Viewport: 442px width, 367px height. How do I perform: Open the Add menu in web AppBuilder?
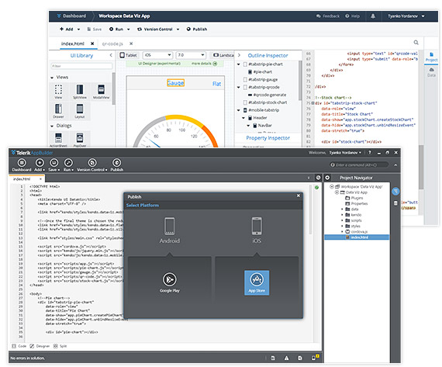(70, 29)
